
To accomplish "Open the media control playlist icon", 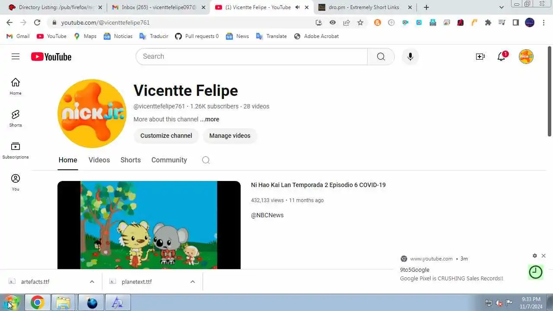I will [502, 22].
